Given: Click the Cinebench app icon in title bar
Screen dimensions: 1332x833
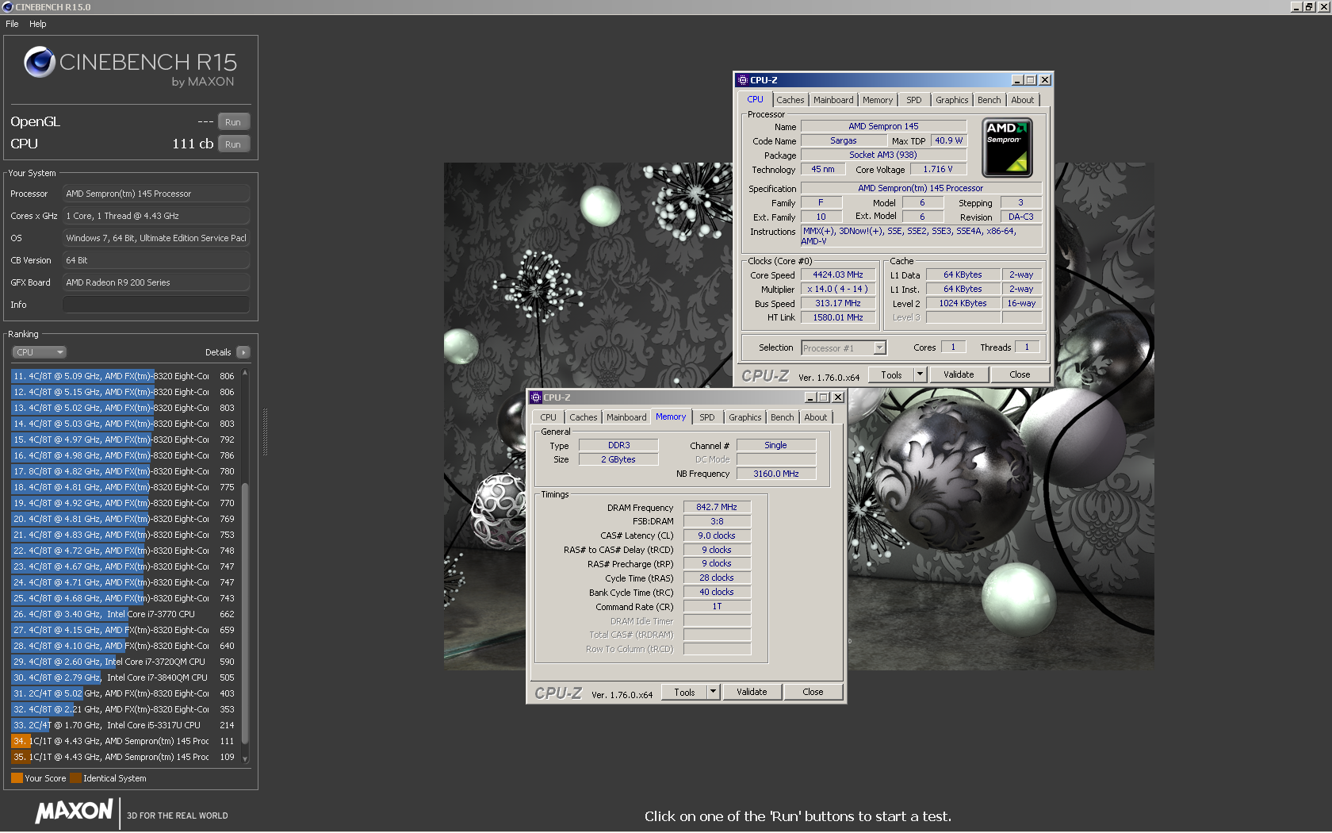Looking at the screenshot, I should pyautogui.click(x=8, y=7).
